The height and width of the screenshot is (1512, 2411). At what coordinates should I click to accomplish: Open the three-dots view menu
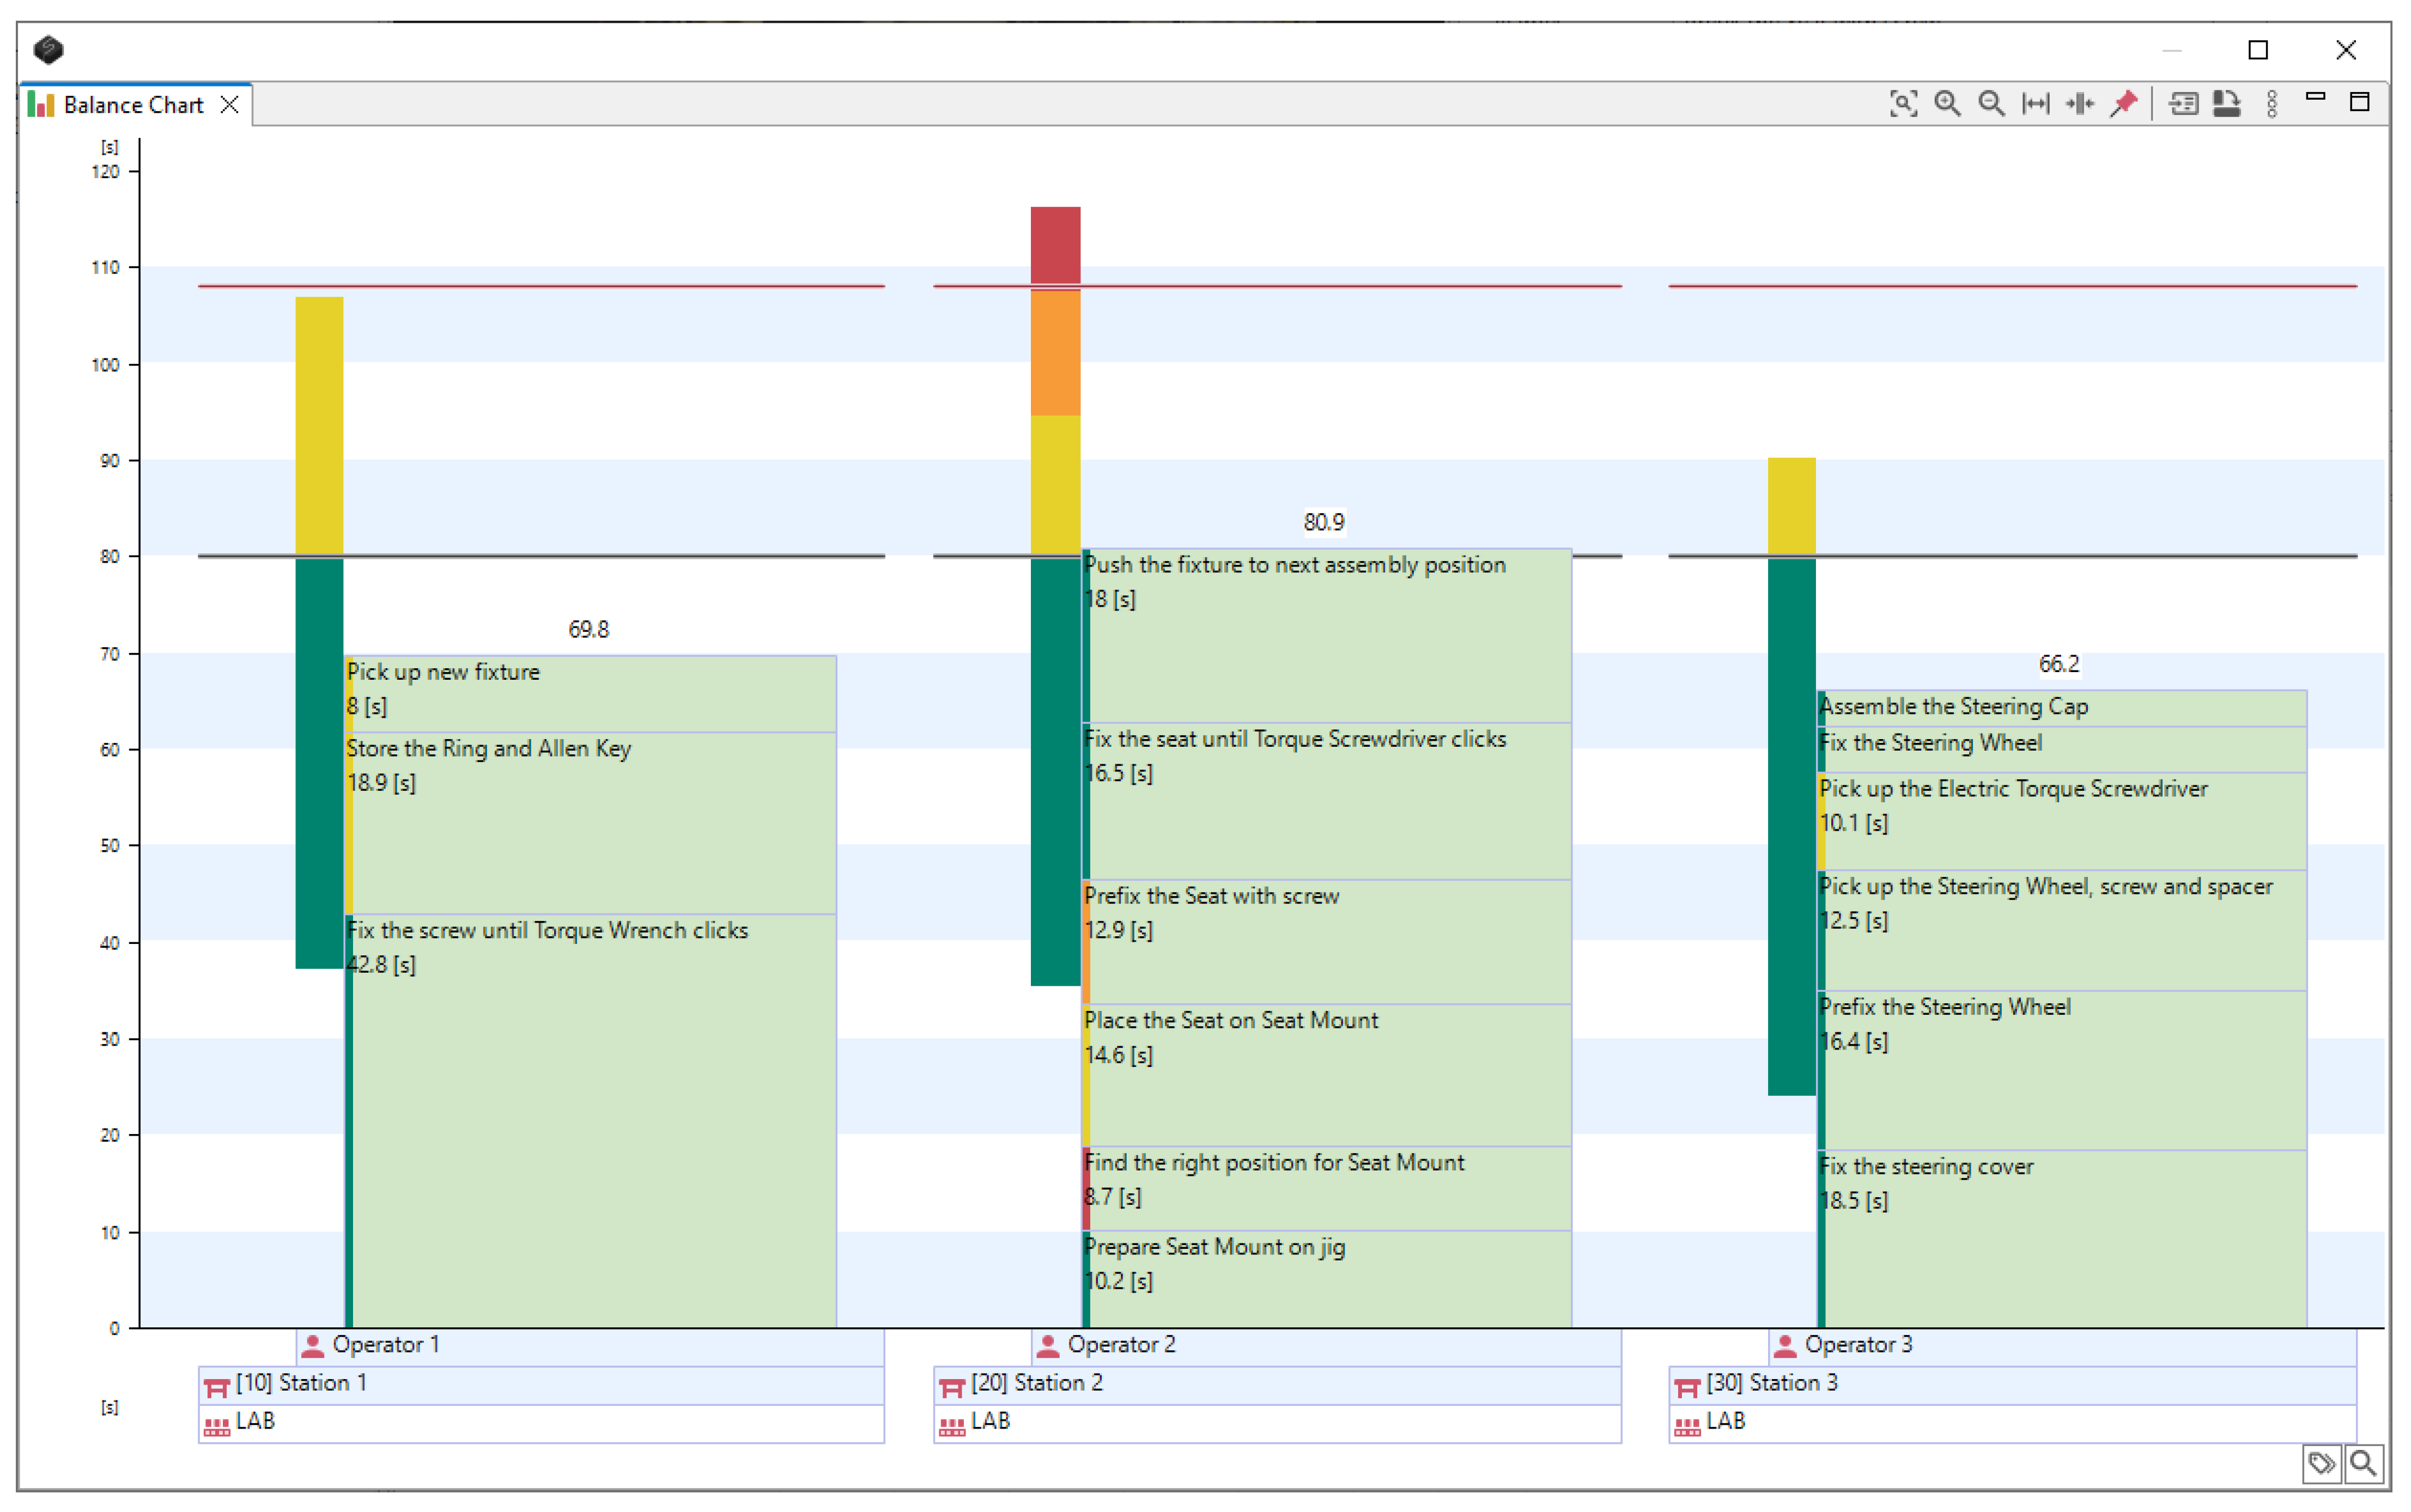(2272, 103)
